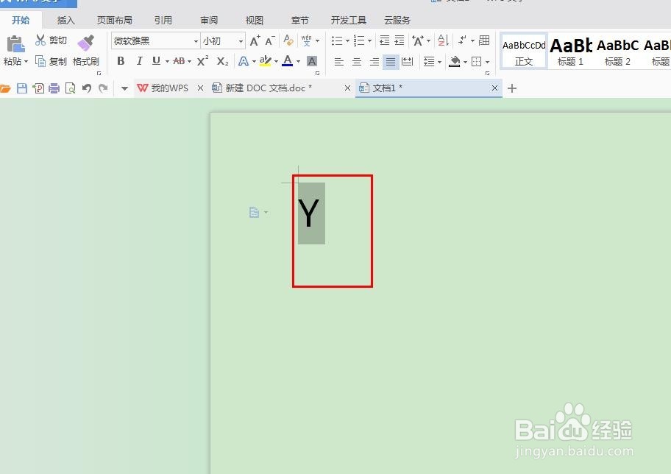Open the 审阅 ribbon tab
The image size is (671, 474).
tap(208, 20)
